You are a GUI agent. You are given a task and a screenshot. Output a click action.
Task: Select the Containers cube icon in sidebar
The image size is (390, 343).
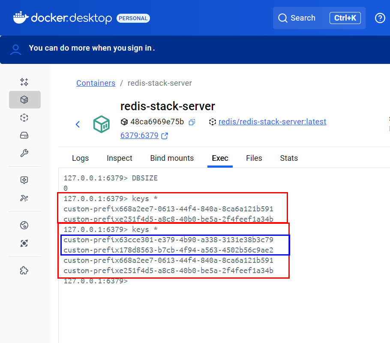(x=24, y=99)
